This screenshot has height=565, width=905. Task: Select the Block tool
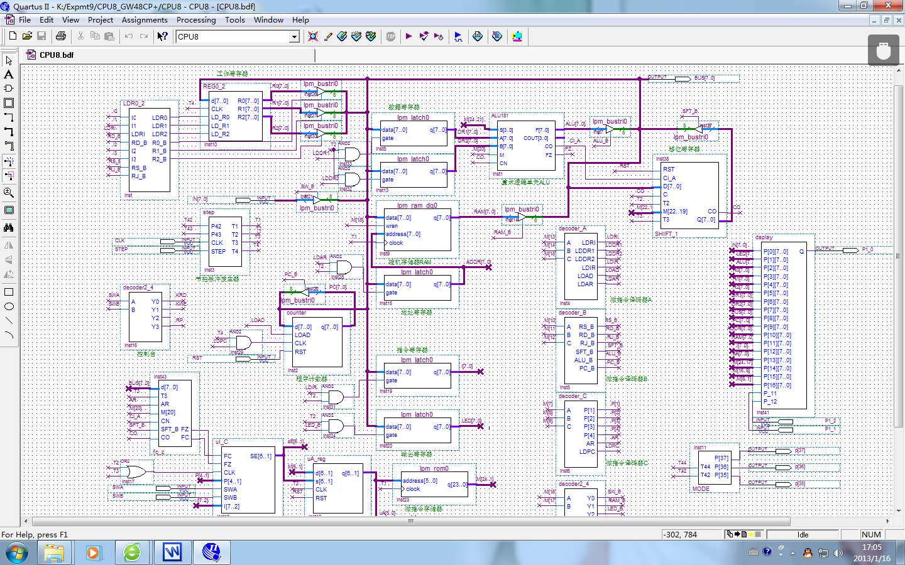click(9, 103)
